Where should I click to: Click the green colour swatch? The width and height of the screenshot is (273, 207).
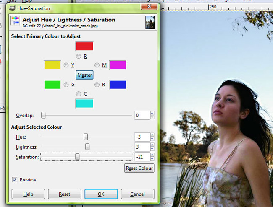pos(52,85)
